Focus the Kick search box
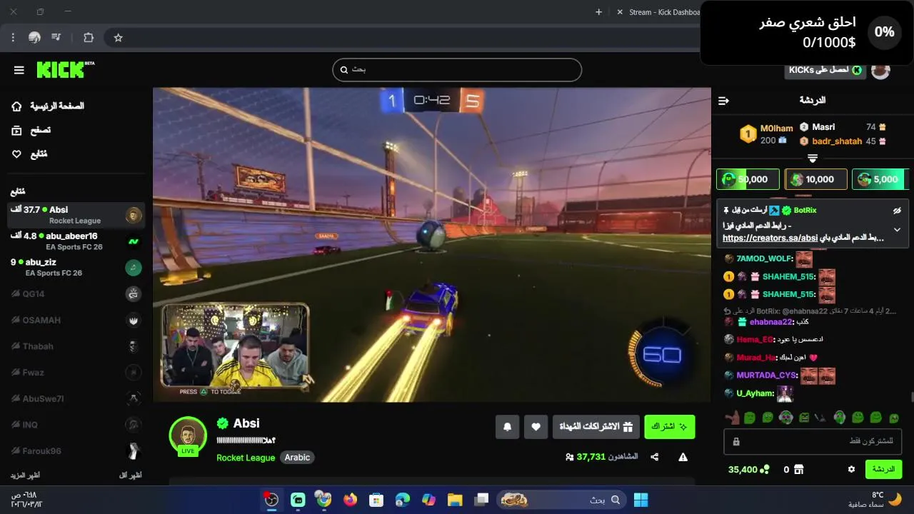This screenshot has height=514, width=914. tap(457, 70)
